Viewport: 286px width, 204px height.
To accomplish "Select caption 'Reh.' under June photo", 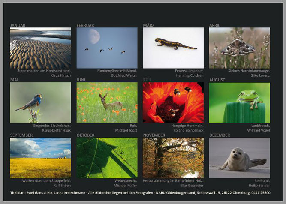I will pos(133,126).
